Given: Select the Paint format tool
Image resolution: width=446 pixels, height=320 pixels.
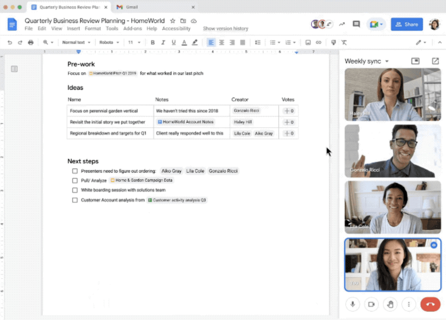Looking at the screenshot, I should point(333,42).
